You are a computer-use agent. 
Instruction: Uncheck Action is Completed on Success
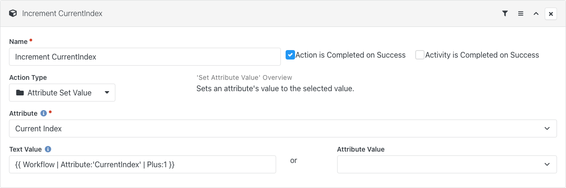(290, 55)
